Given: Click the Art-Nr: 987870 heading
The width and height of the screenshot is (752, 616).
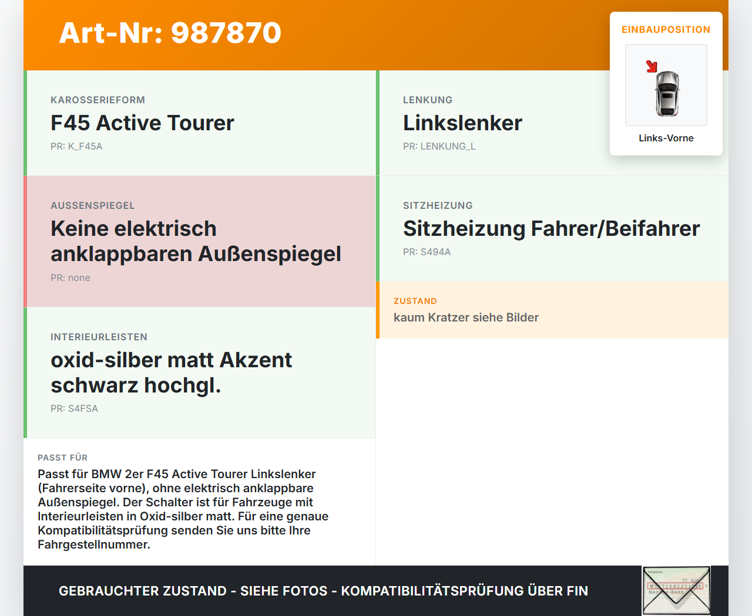Looking at the screenshot, I should pyautogui.click(x=170, y=33).
